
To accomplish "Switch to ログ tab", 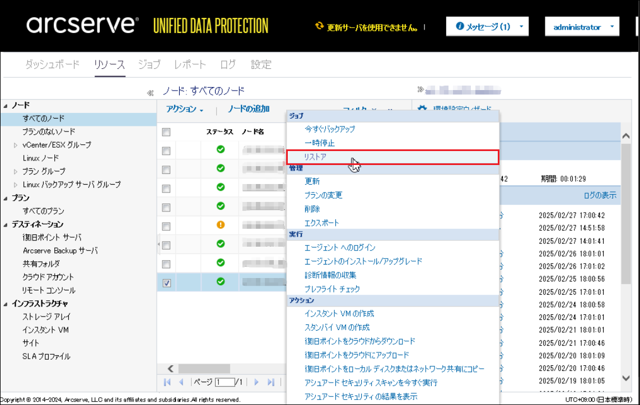I will [x=228, y=64].
